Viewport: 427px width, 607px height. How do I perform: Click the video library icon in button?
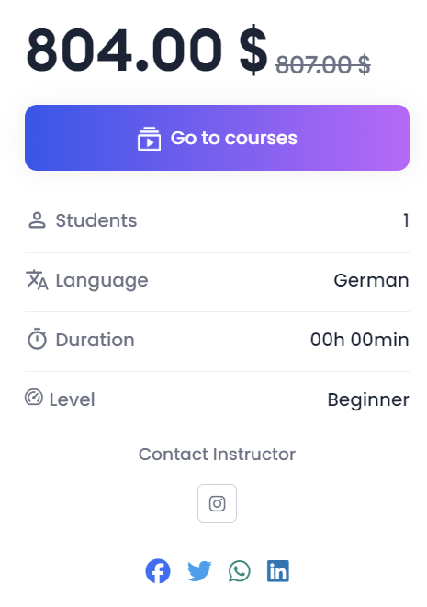pos(149,138)
